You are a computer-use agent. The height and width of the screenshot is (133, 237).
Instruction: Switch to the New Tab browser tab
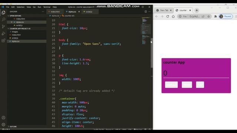pyautogui.click(x=164, y=10)
